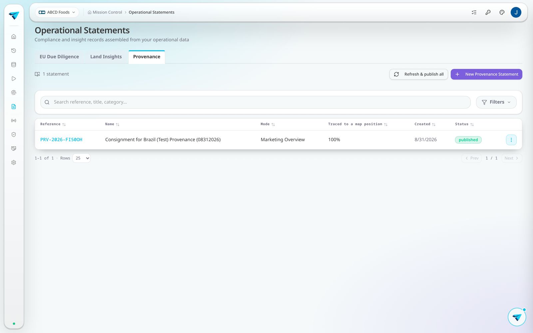Open the settings gear icon in the sidebar
The height and width of the screenshot is (333, 533).
point(14,163)
